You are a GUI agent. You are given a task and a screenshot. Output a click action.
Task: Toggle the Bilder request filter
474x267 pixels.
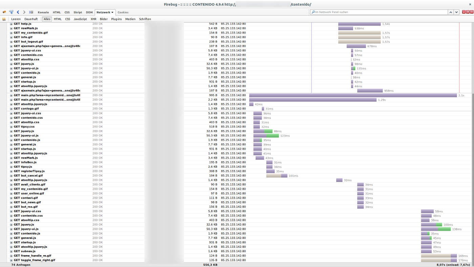(104, 19)
